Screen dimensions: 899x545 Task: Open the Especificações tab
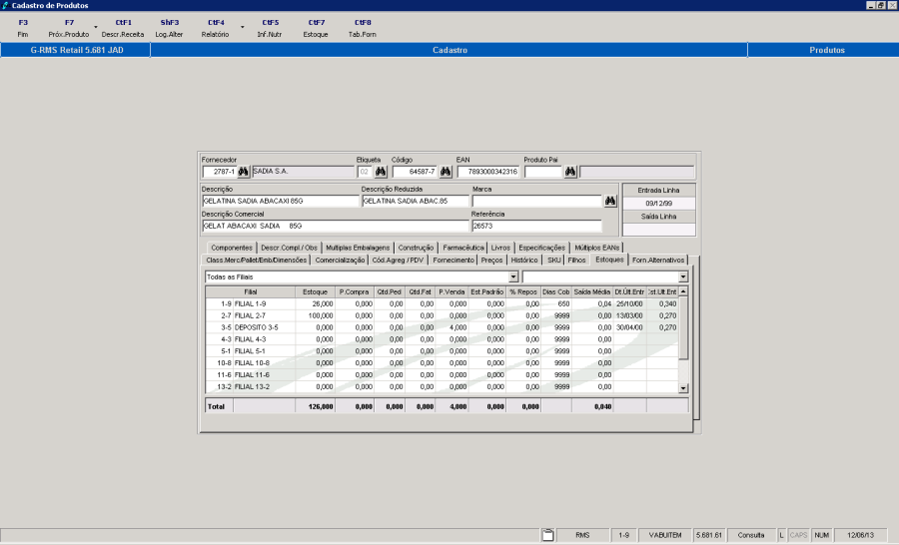[541, 248]
